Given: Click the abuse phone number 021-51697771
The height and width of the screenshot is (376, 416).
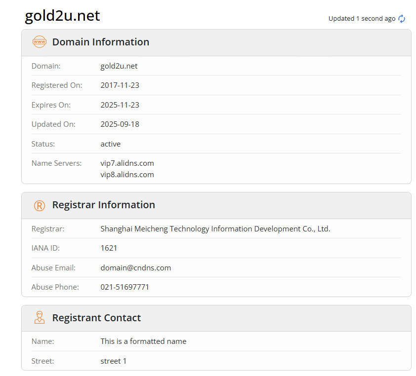Looking at the screenshot, I should [125, 287].
